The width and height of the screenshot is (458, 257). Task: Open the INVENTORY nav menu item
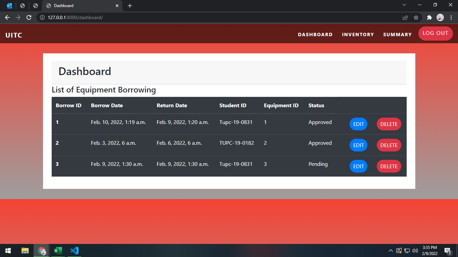click(x=358, y=35)
